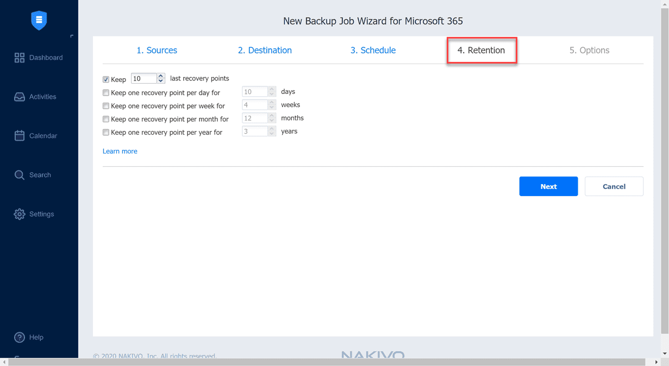Screen dimensions: 669x366
Task: Enable keeping one recovery point per year
Action: click(x=105, y=132)
